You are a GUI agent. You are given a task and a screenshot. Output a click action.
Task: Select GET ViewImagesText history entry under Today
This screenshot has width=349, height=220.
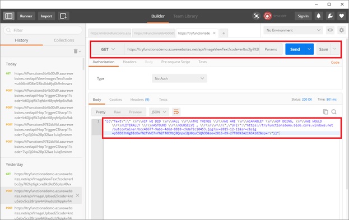[41, 78]
